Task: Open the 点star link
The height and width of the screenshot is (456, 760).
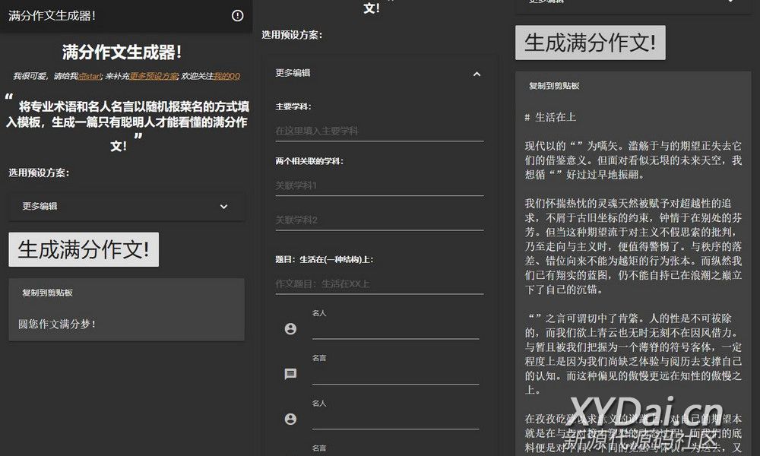Action: coord(90,76)
